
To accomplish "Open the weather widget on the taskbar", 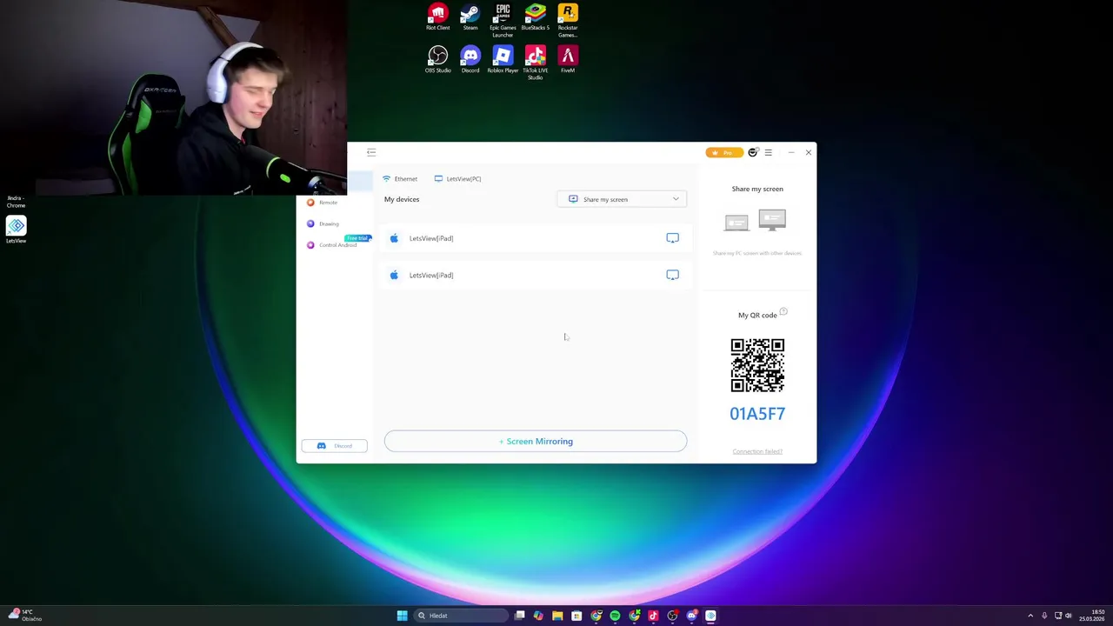I will [24, 616].
